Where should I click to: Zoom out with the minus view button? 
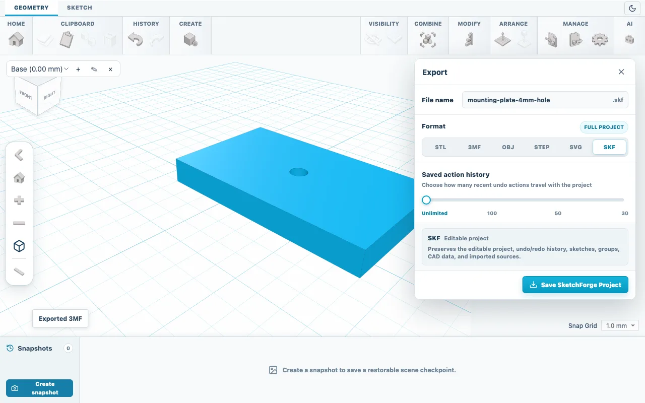[19, 223]
